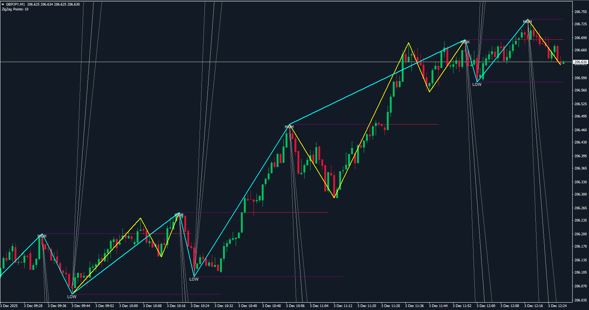Click the 206.590 price axis label
The image size is (589, 310).
(580, 78)
